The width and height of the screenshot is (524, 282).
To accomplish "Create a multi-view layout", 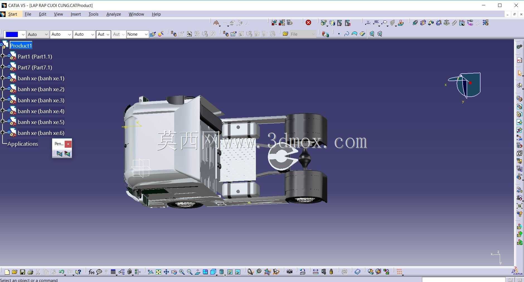I will click(205, 272).
